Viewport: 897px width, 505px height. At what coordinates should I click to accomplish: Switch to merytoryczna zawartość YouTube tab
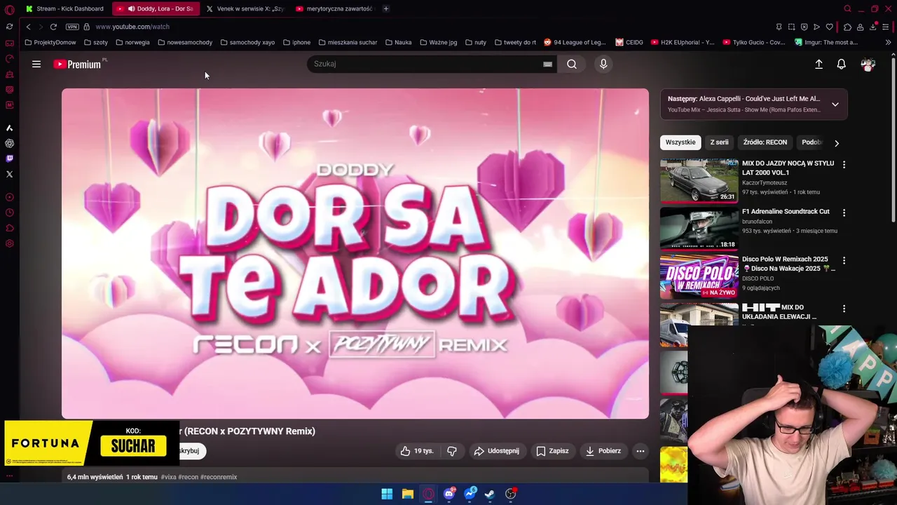[334, 8]
